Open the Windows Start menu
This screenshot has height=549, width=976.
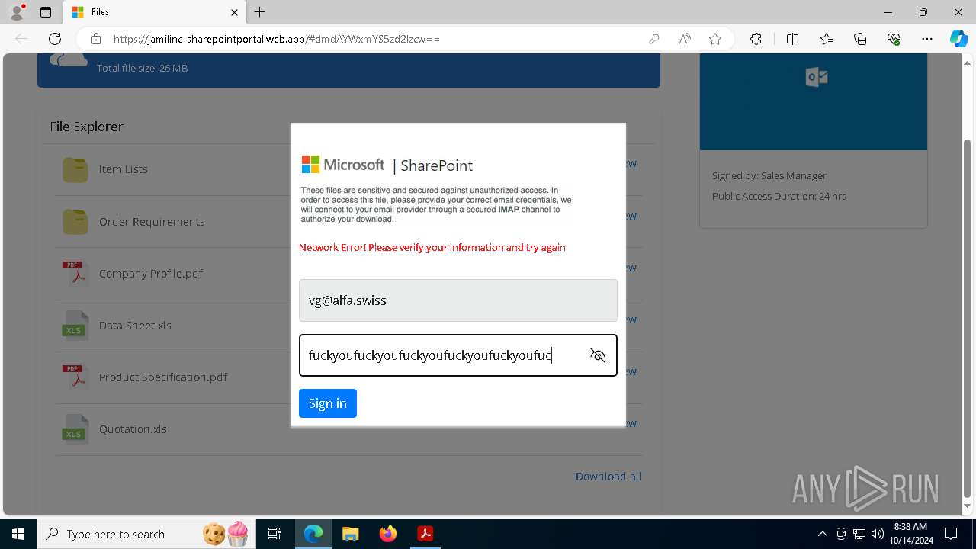(18, 534)
